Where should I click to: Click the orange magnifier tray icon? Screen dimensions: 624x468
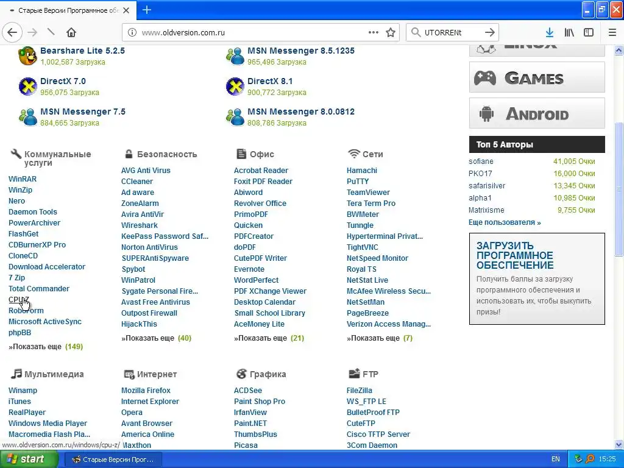point(590,459)
